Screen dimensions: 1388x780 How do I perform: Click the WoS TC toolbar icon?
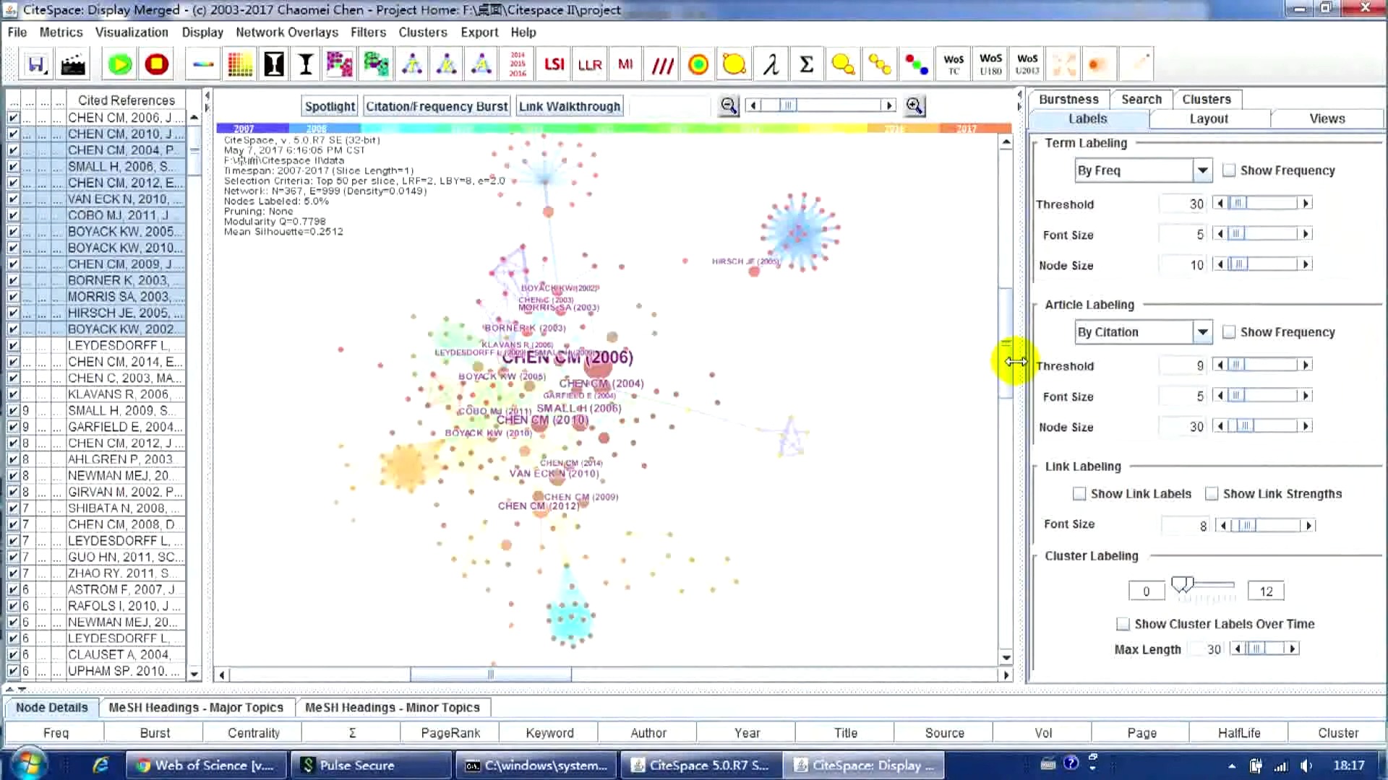pos(954,65)
